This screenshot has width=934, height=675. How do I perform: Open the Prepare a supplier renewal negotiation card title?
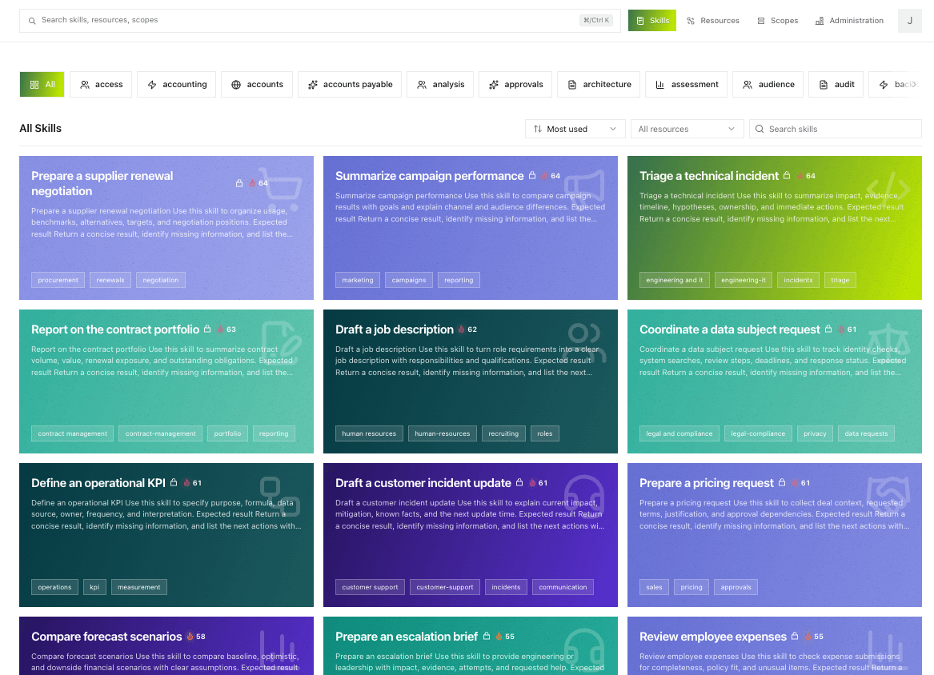coord(102,183)
